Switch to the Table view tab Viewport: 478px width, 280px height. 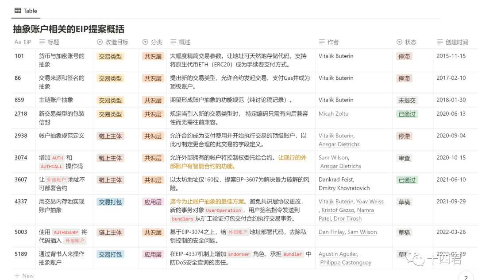26,11
